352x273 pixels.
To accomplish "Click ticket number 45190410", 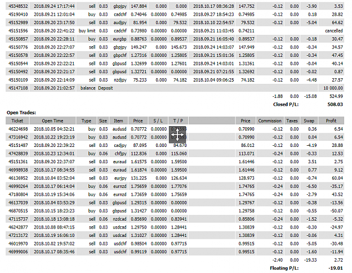I will click(18, 15).
